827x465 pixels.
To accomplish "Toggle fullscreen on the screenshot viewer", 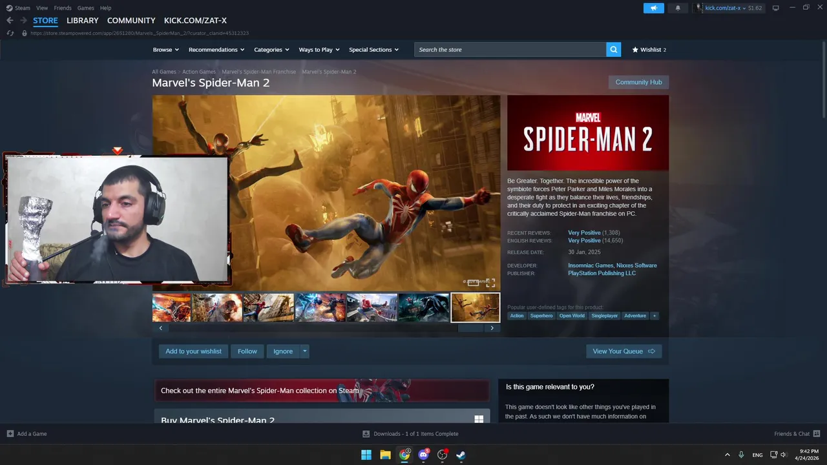I will point(490,283).
